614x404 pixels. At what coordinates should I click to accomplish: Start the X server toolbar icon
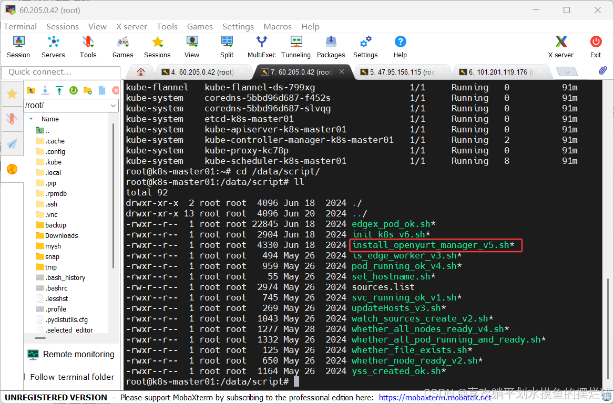pyautogui.click(x=561, y=47)
